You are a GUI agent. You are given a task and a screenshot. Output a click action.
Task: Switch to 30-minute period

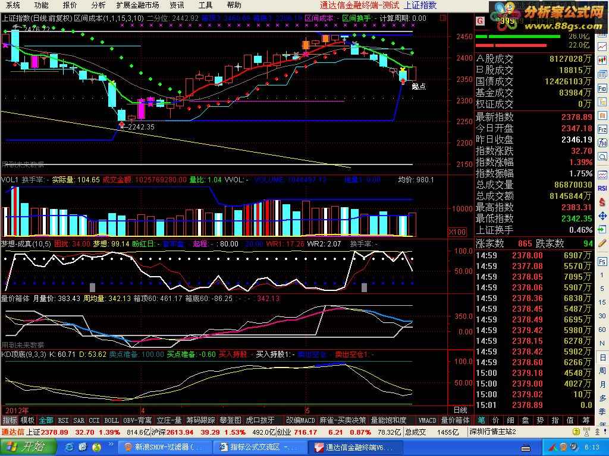tap(602, 316)
